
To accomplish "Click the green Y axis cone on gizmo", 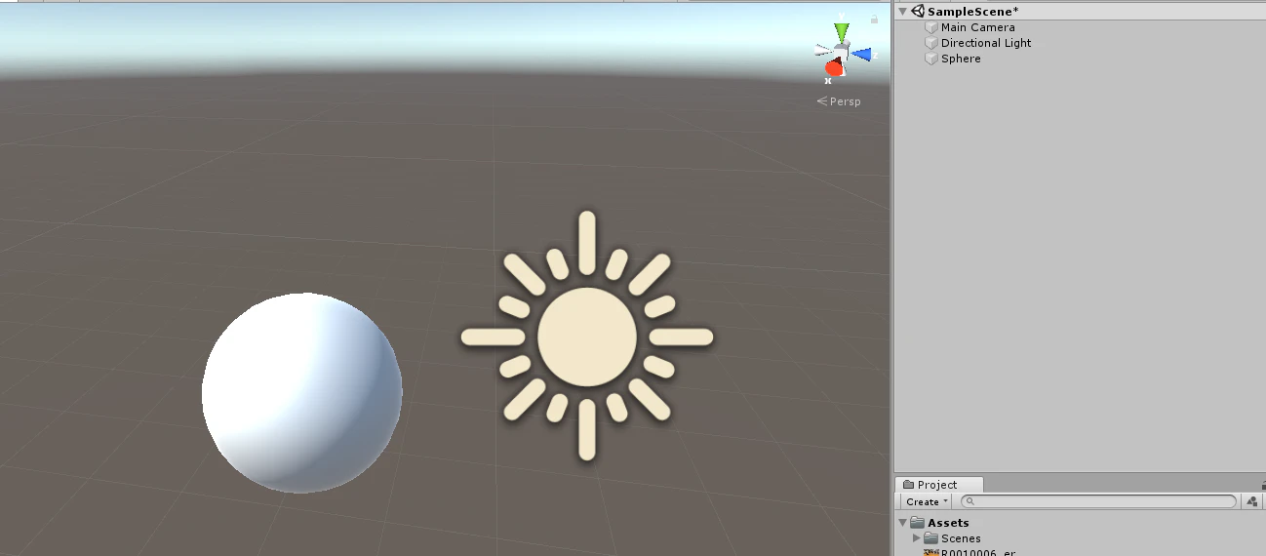I will tap(842, 32).
